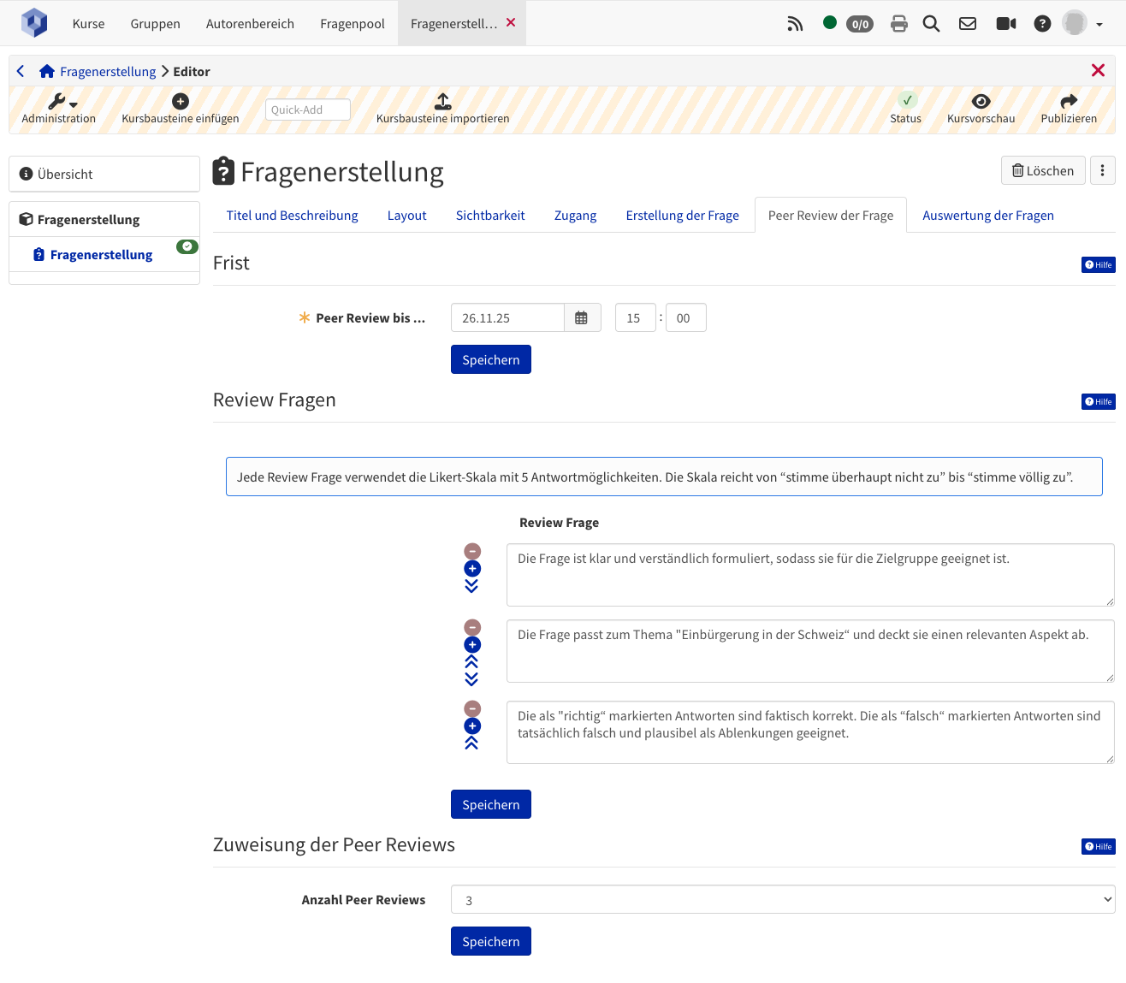Click the video camera icon

pos(1005,24)
